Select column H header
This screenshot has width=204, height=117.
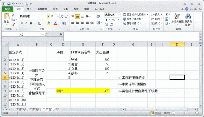[x=133, y=44]
